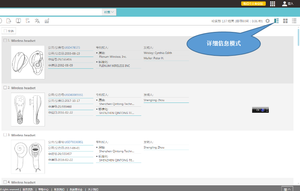Screen dimensions: 300x191
Task: Click the monitor display icon in toolbar
Action: point(18,21)
